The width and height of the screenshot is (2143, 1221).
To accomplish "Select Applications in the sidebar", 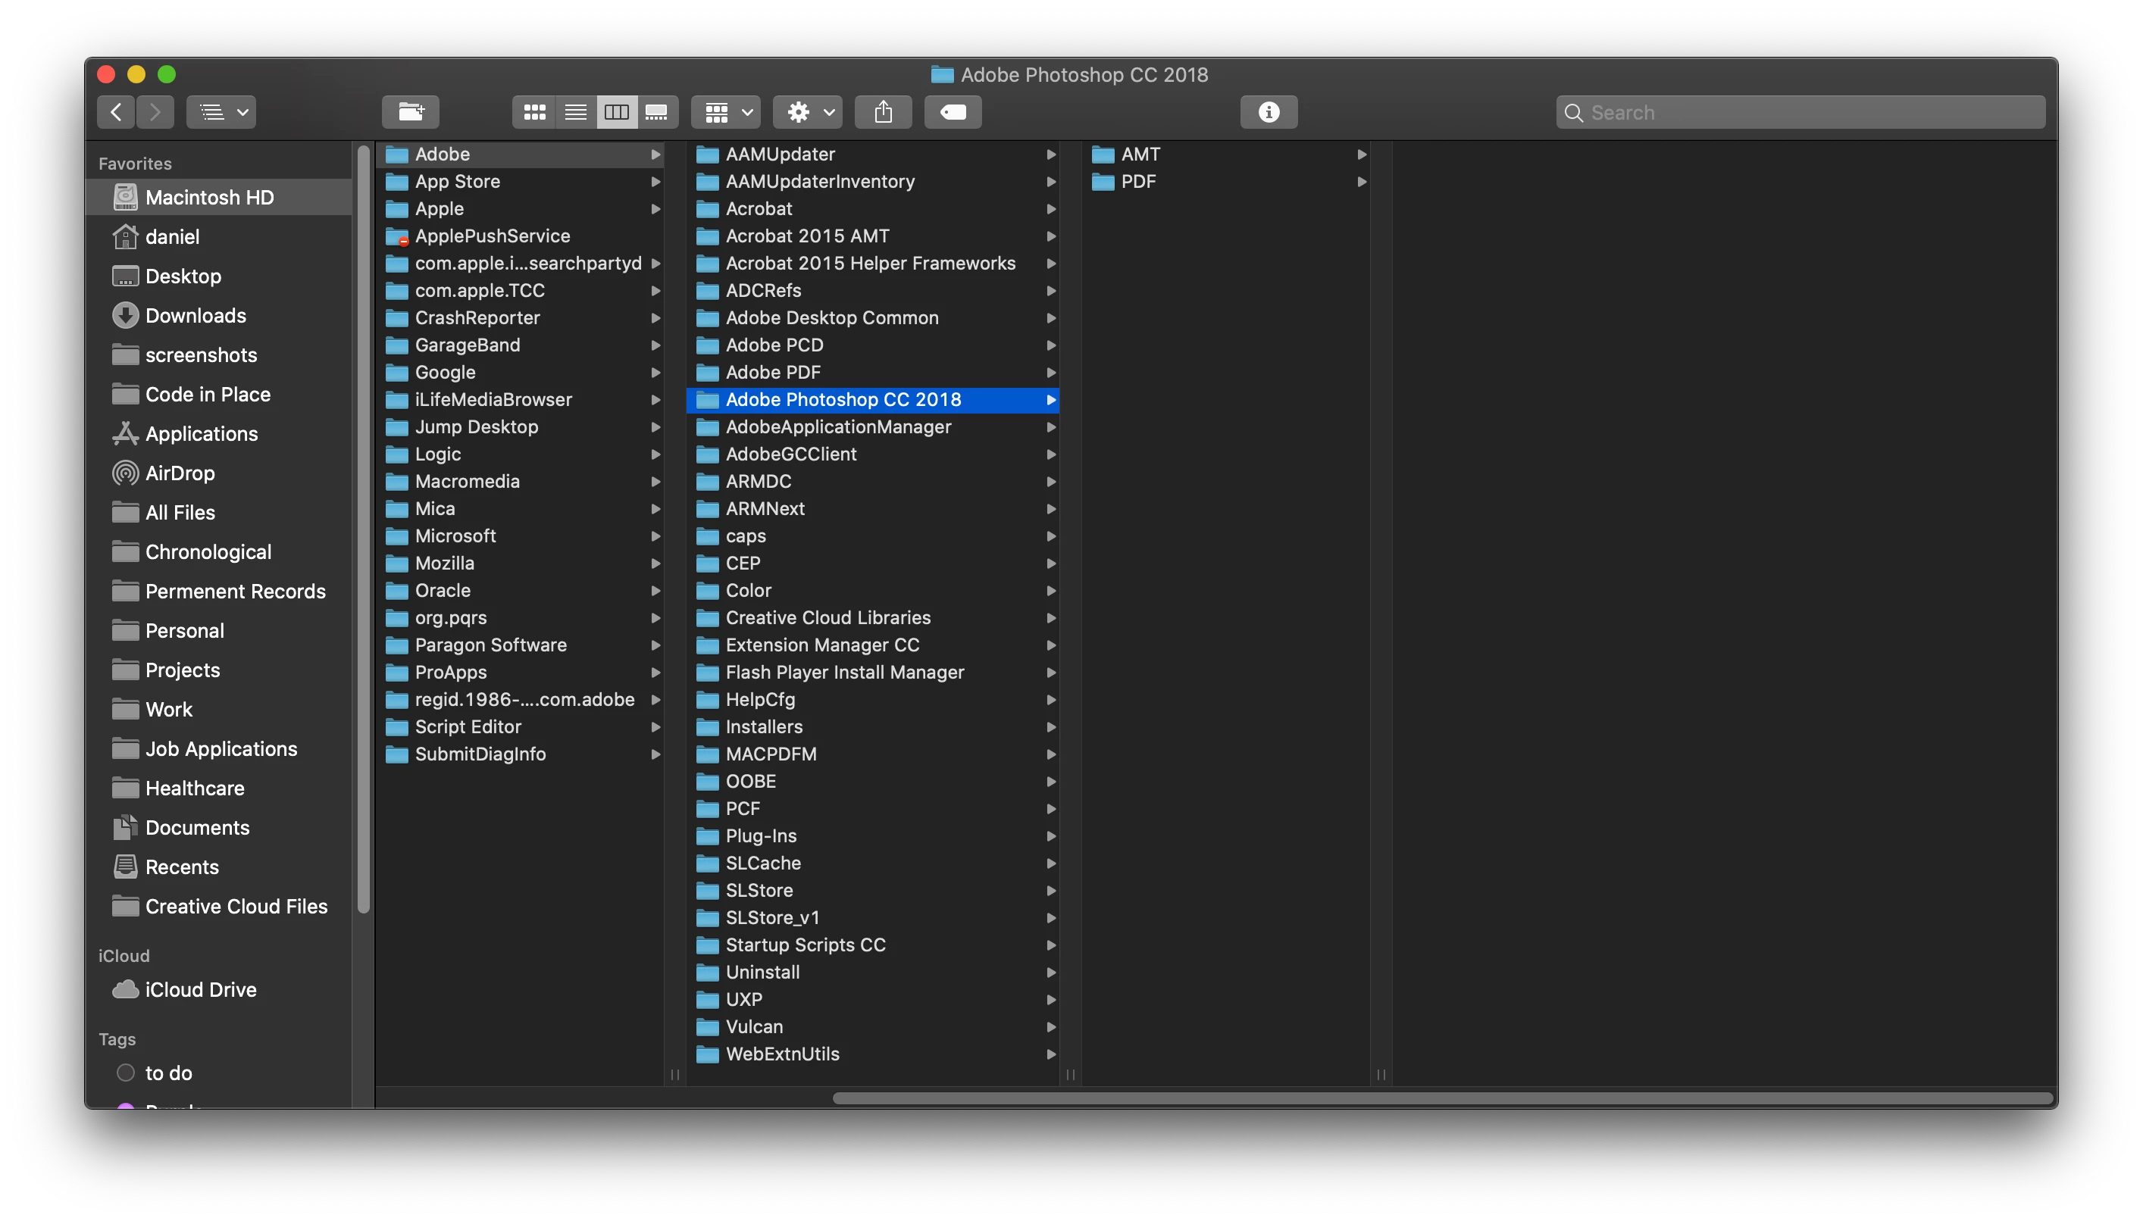I will [x=202, y=433].
